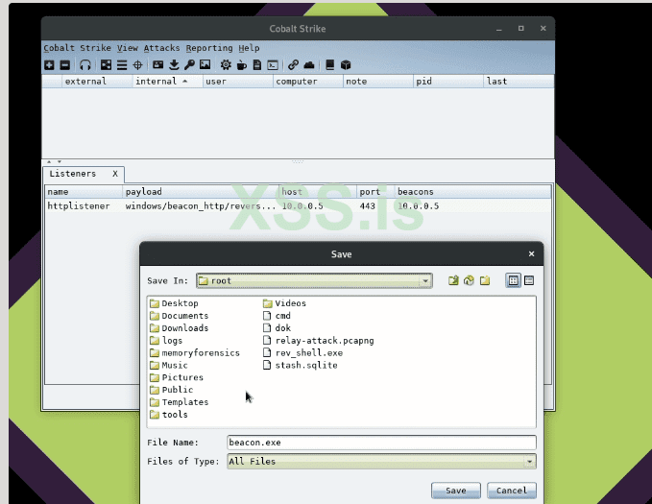This screenshot has height=504, width=652.
Task: Click the chain link toolbar icon
Action: (x=294, y=65)
